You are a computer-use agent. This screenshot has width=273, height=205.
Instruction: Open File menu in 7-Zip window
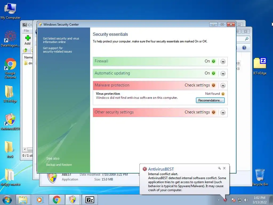(x=26, y=31)
